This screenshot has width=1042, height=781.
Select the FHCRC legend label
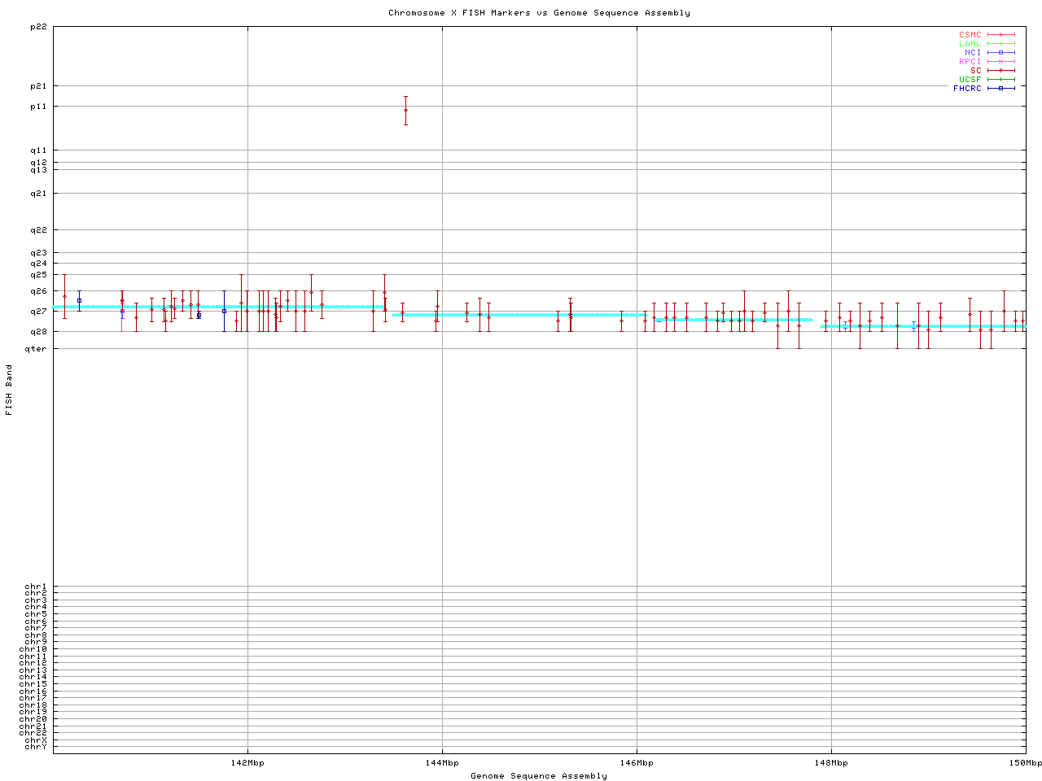[x=967, y=88]
